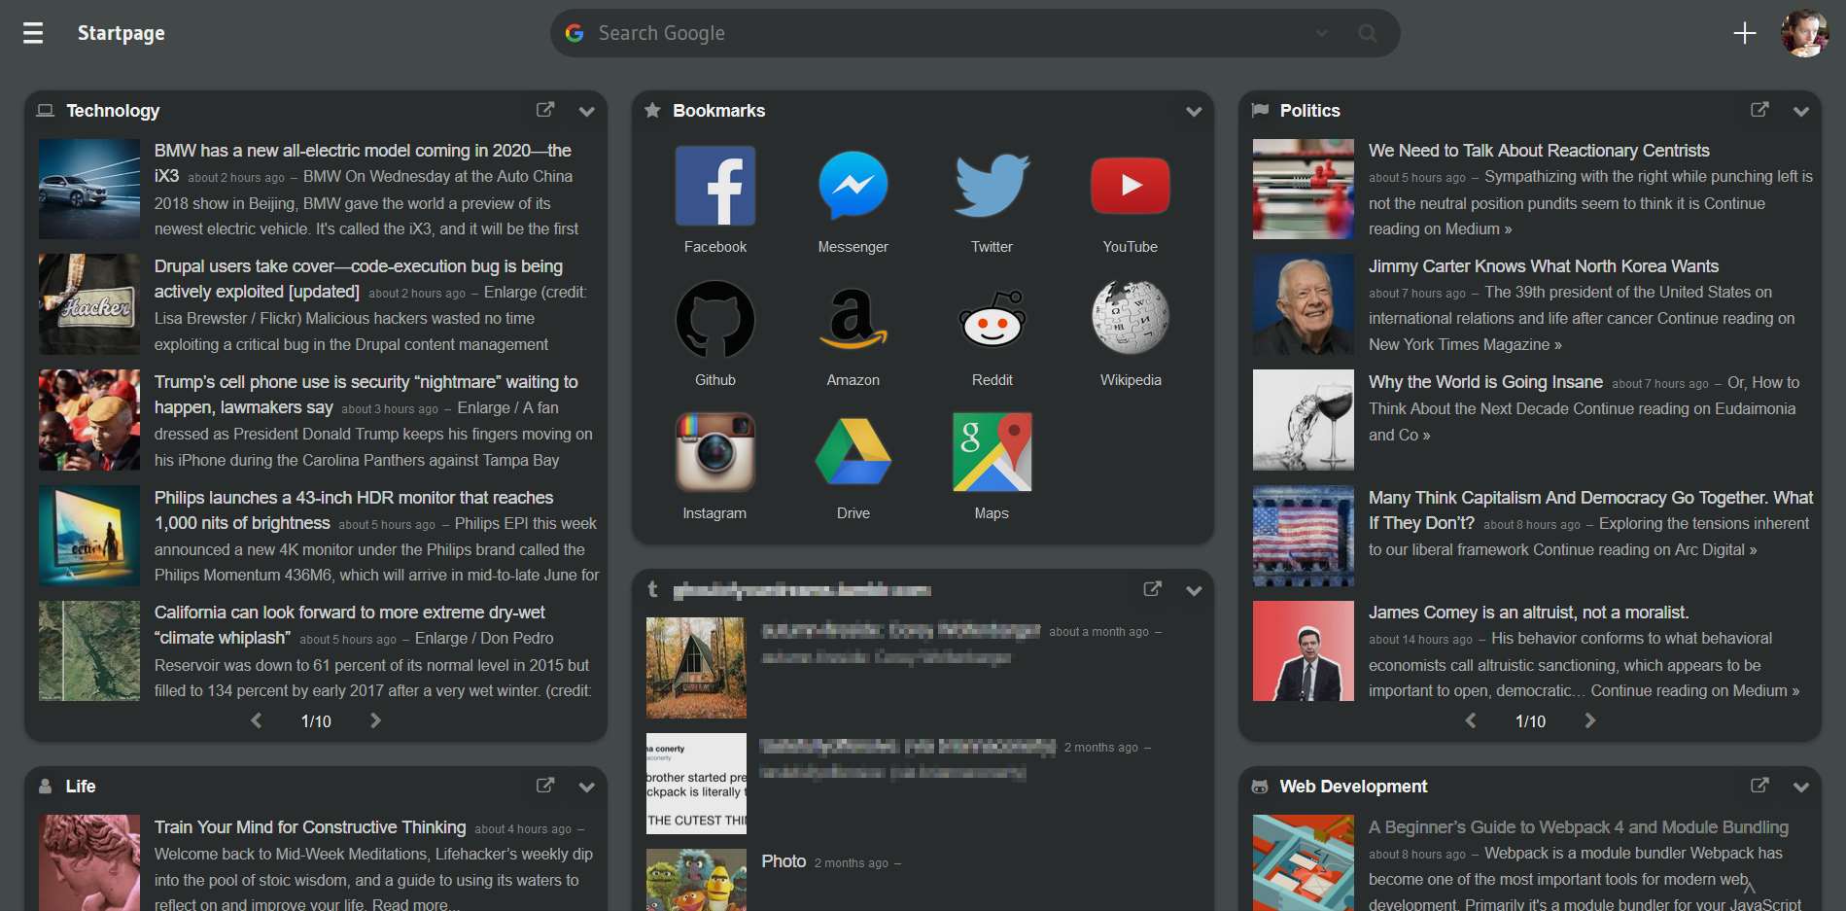Open the Reddit bookmark icon
The image size is (1846, 911).
click(x=992, y=319)
